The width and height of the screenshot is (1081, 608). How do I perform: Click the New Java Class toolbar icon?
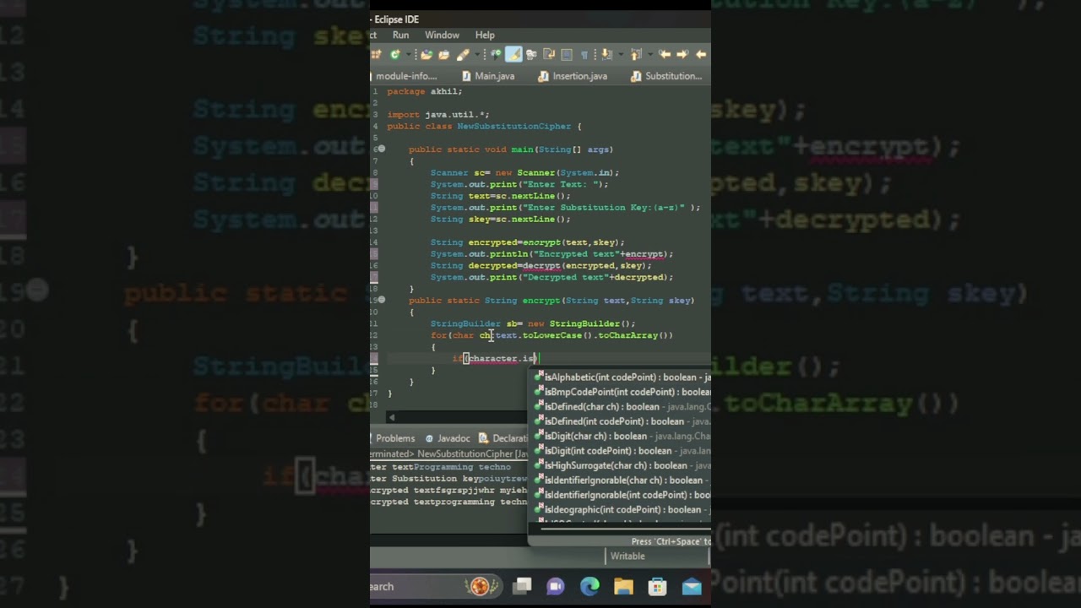[394, 55]
